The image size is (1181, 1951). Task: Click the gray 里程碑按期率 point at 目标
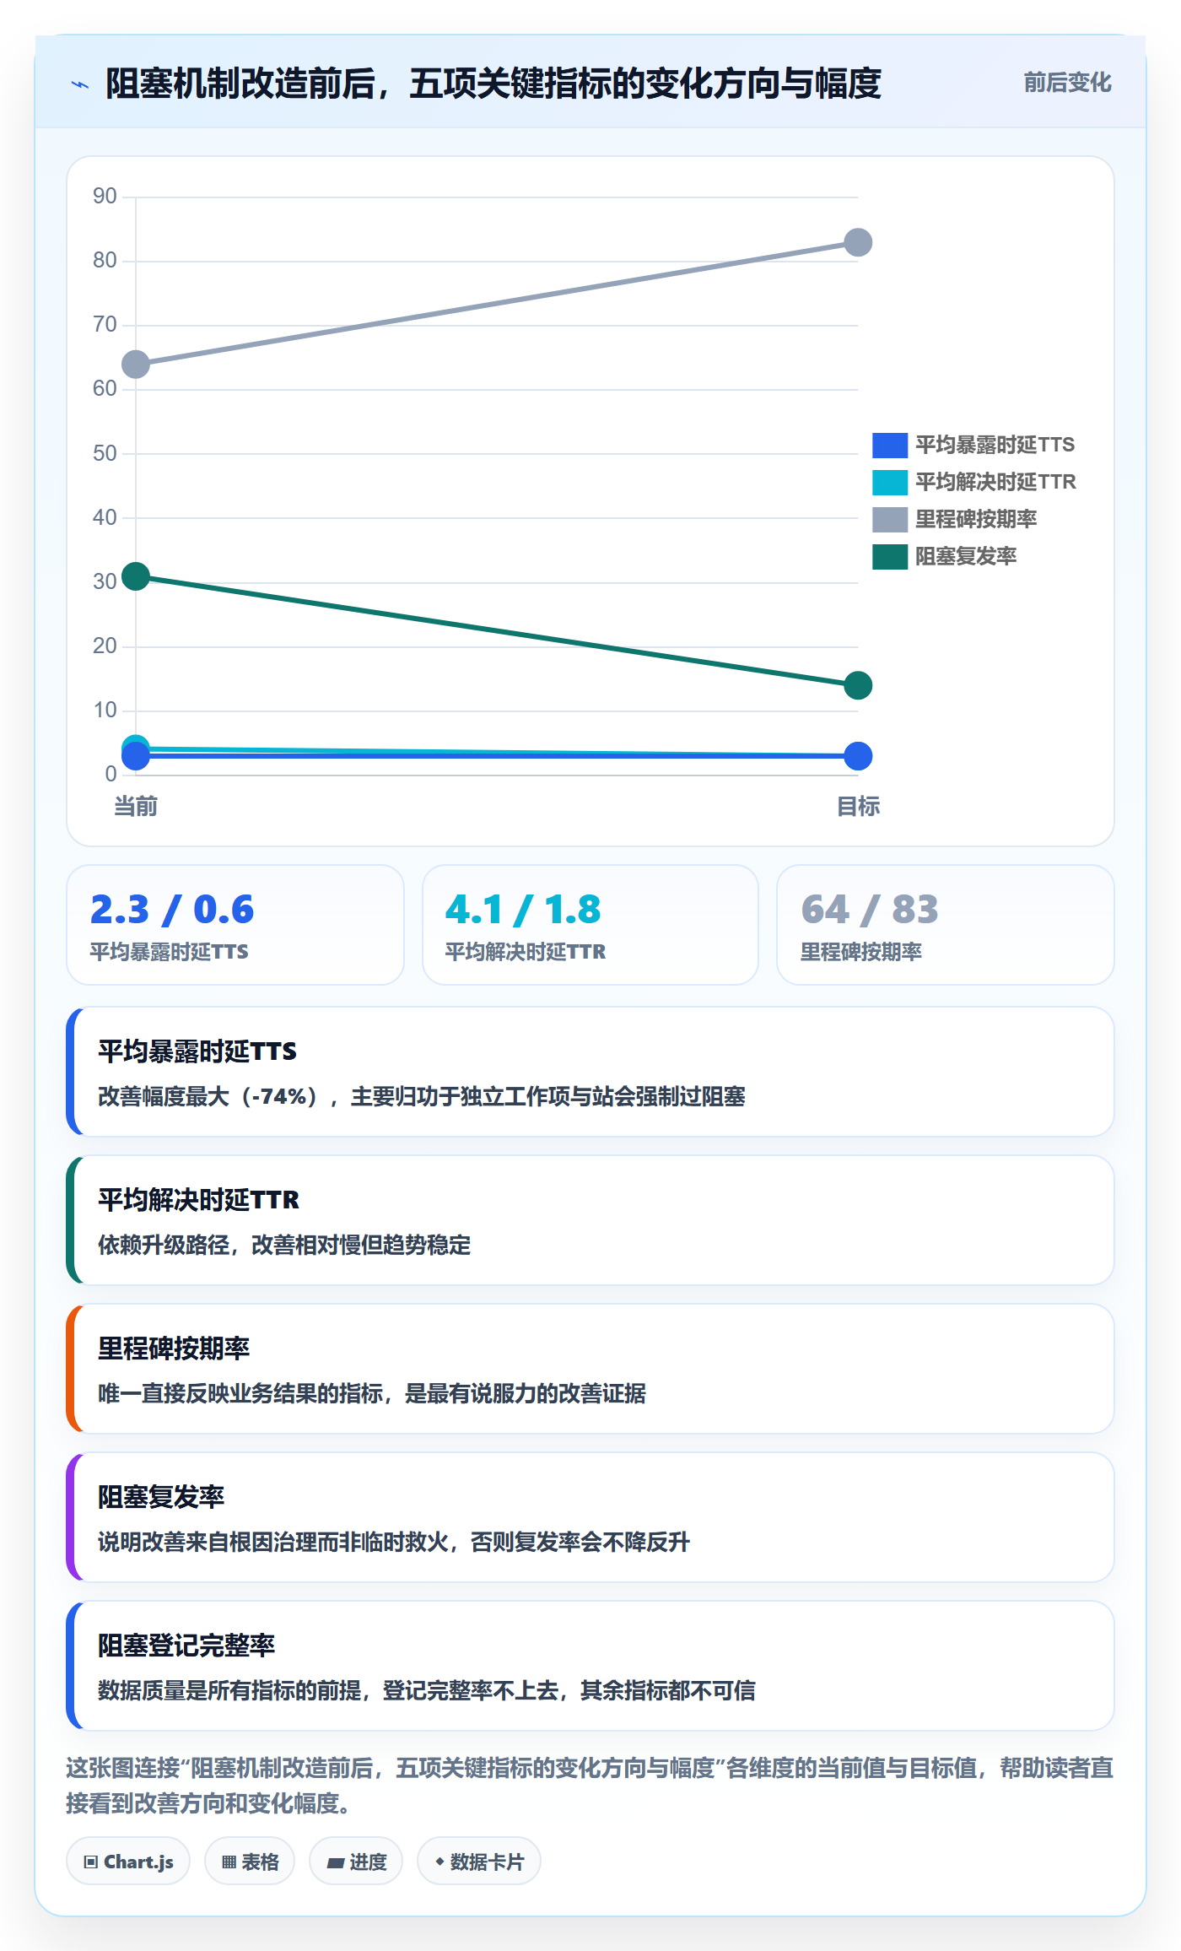858,243
